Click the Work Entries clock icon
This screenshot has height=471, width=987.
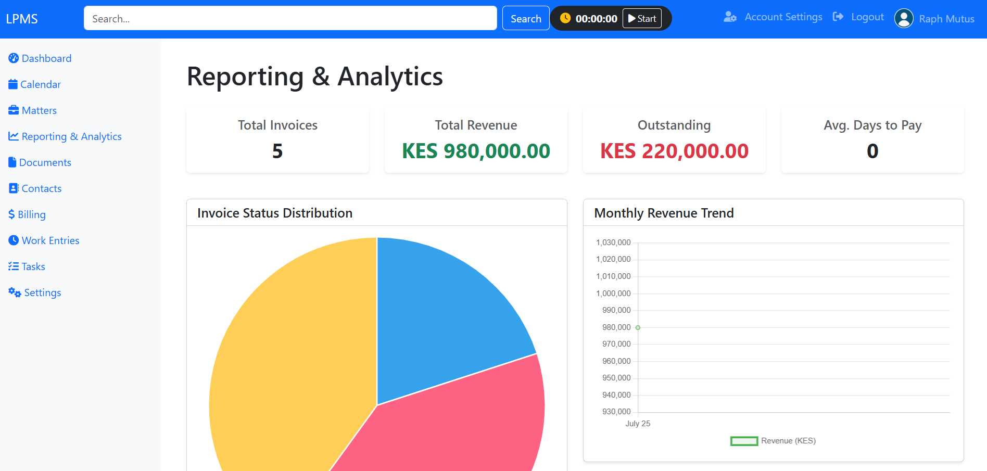point(14,240)
